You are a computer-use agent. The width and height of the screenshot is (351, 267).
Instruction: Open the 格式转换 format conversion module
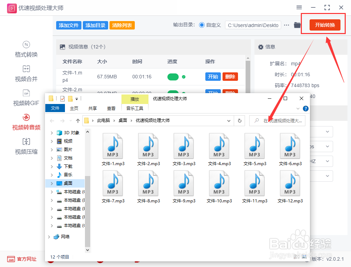tap(26, 49)
